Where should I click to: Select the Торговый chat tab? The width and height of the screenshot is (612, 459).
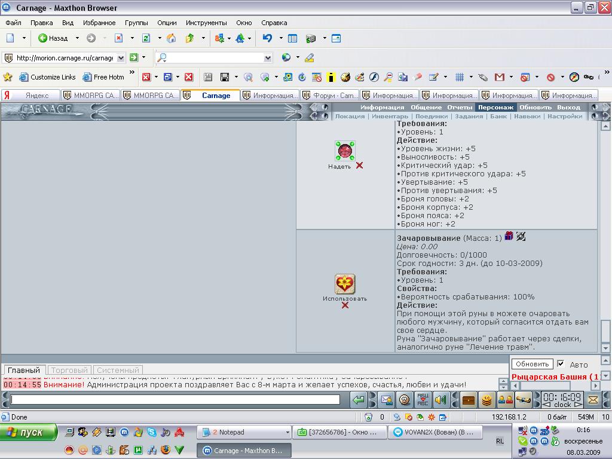coord(69,370)
